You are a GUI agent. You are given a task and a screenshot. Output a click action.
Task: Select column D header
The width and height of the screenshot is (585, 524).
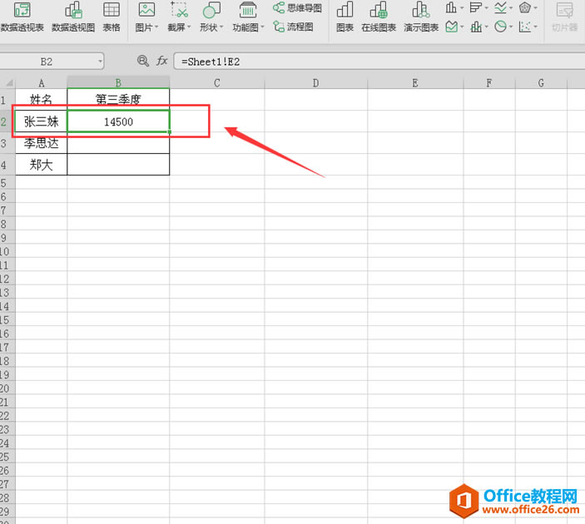pos(315,83)
